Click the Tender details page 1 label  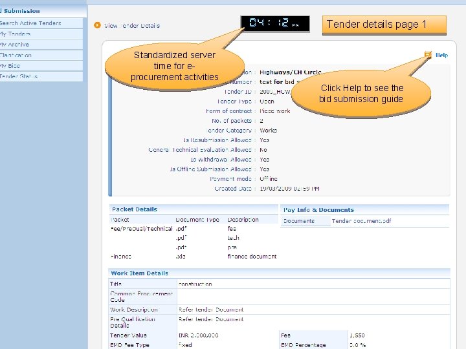coord(384,25)
